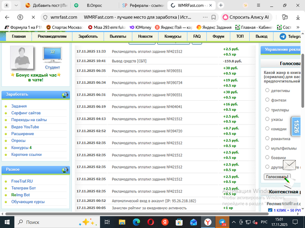Open Microsoft Edge from the taskbar
Image resolution: width=305 pixels, height=228 pixels.
pyautogui.click(x=135, y=222)
